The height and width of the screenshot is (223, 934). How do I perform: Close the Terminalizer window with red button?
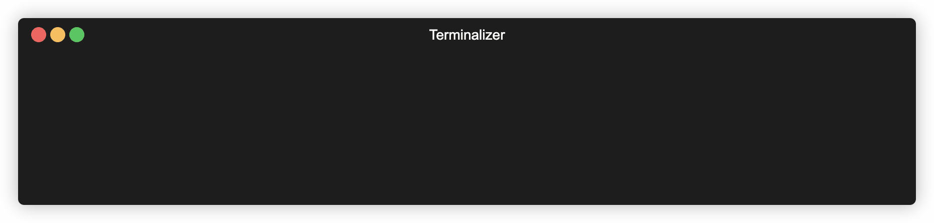point(39,35)
